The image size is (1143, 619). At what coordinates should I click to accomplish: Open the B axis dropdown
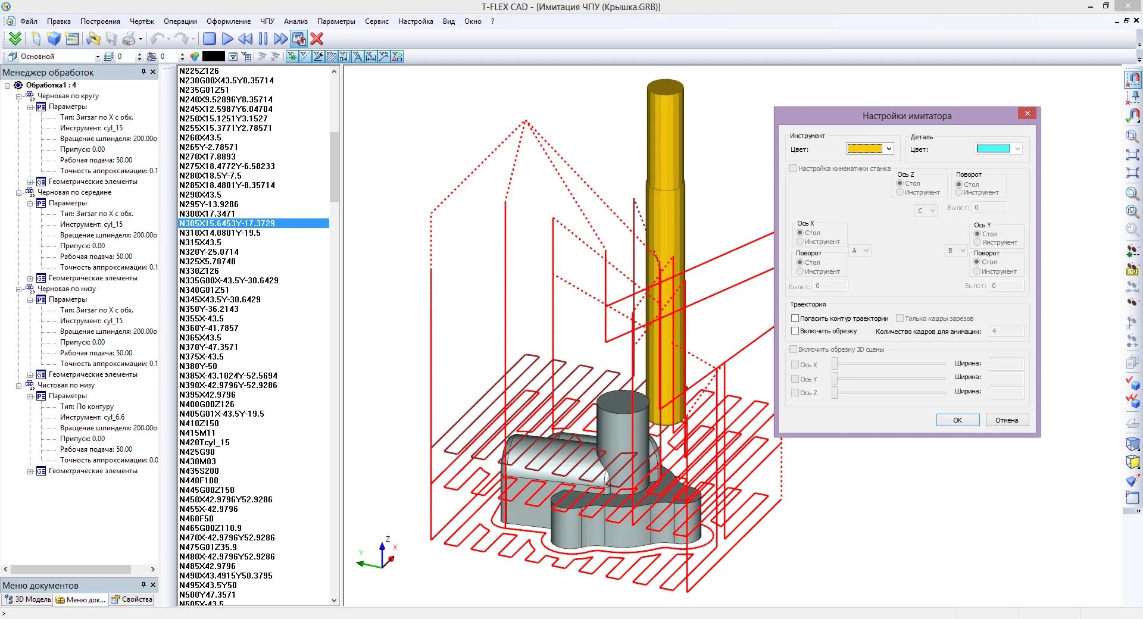956,251
